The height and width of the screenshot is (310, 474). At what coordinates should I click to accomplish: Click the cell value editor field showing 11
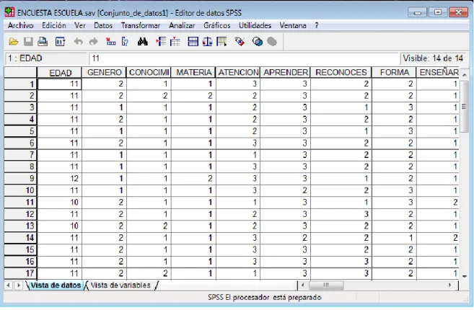coord(244,58)
